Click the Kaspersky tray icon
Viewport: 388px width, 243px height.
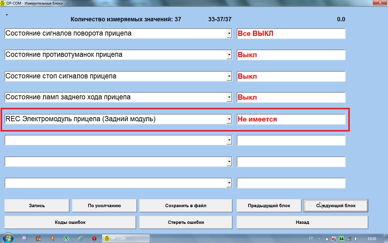(334, 239)
